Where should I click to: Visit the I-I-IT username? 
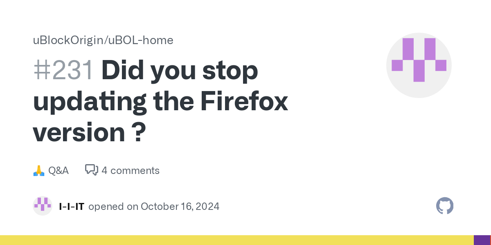coord(72,207)
